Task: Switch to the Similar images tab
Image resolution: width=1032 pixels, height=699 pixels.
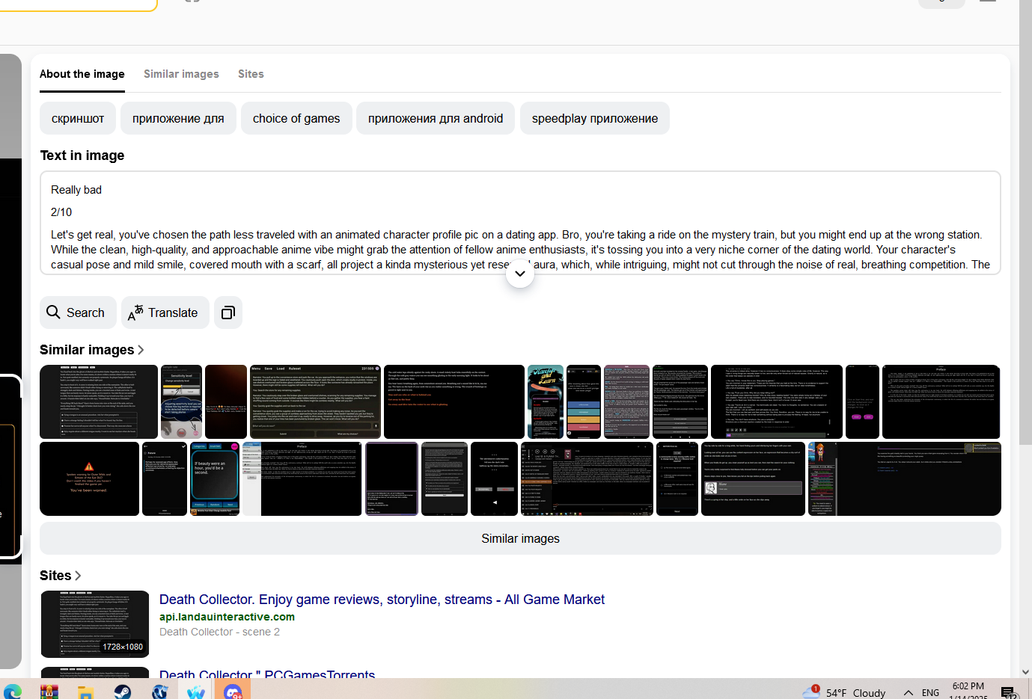Action: click(181, 74)
